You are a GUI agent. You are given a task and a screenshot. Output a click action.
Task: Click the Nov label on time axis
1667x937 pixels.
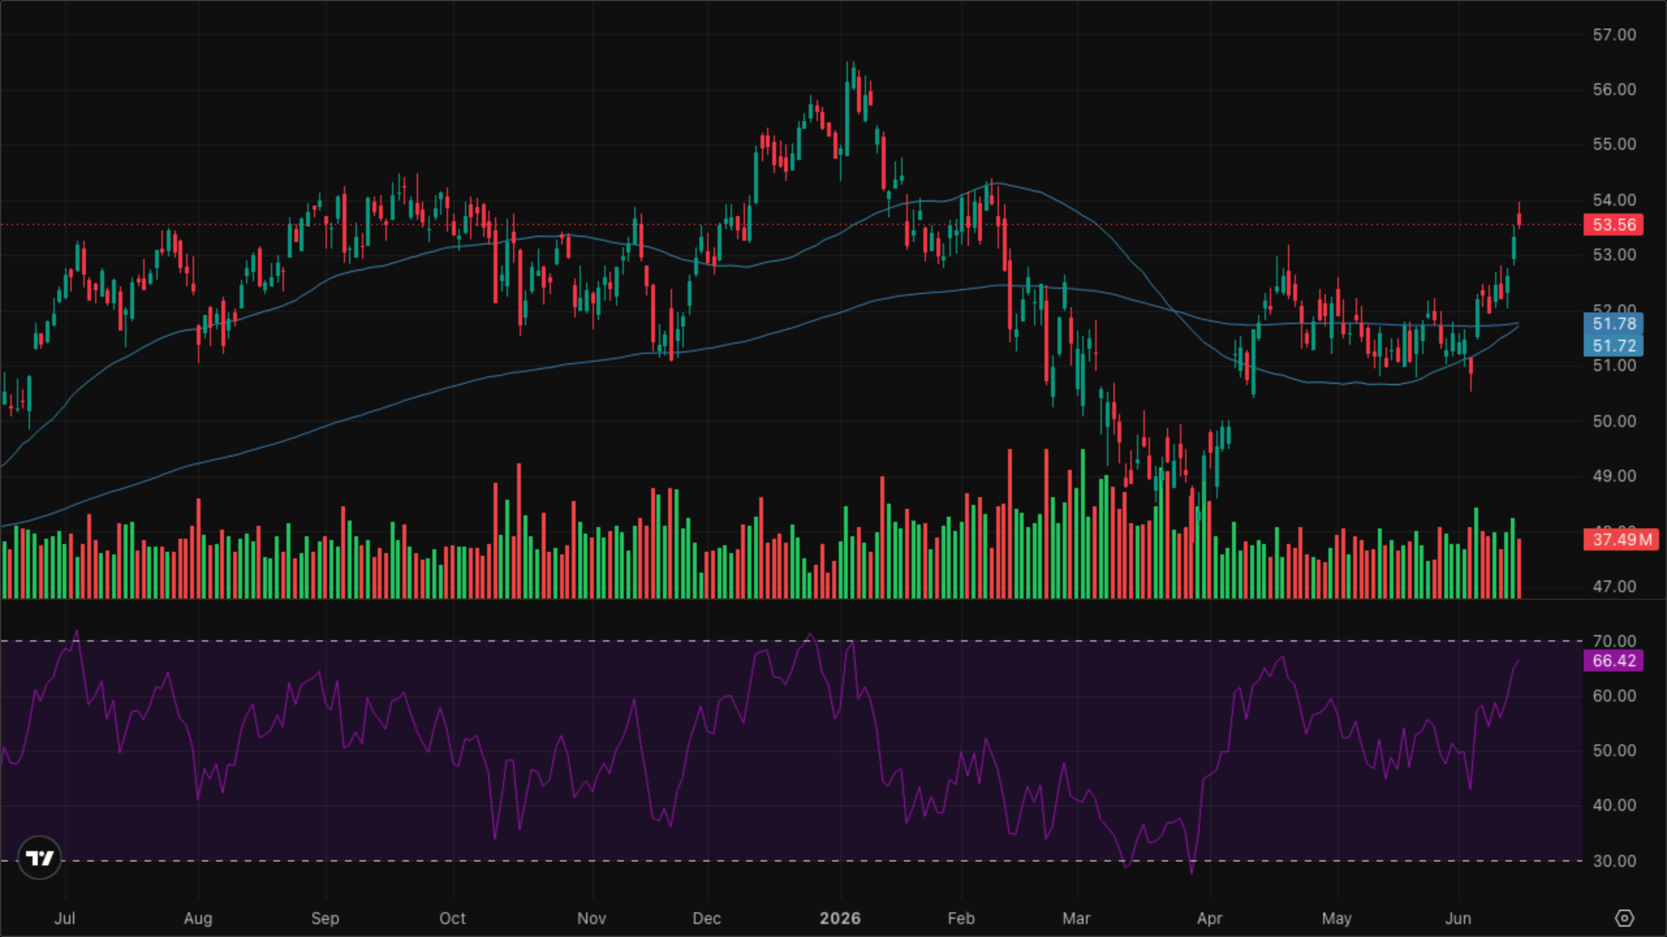tap(592, 918)
